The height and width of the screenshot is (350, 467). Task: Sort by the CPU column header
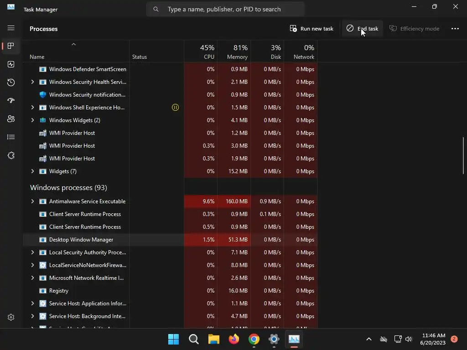201,51
